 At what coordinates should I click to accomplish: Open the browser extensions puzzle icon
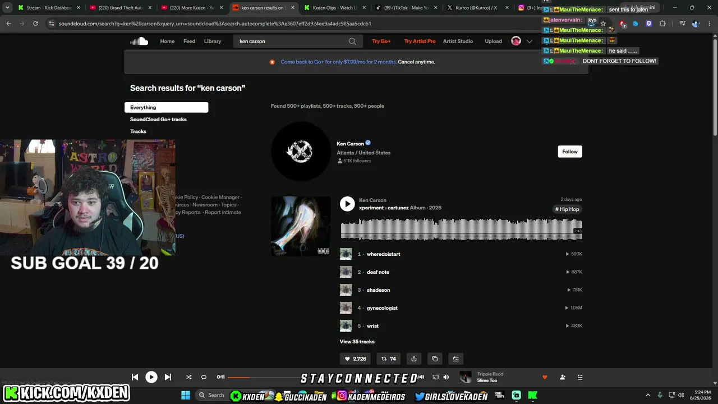[662, 24]
